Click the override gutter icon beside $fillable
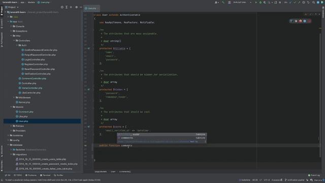 [x=89, y=48]
